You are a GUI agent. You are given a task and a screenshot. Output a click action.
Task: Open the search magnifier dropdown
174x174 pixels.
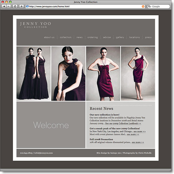(150, 7)
